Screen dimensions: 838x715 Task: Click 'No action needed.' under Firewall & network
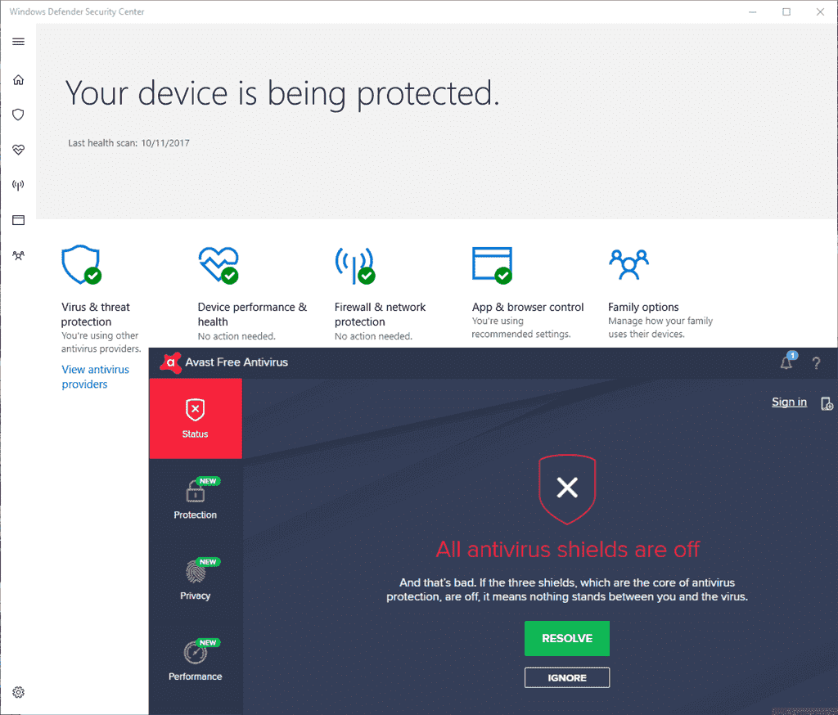tap(373, 336)
